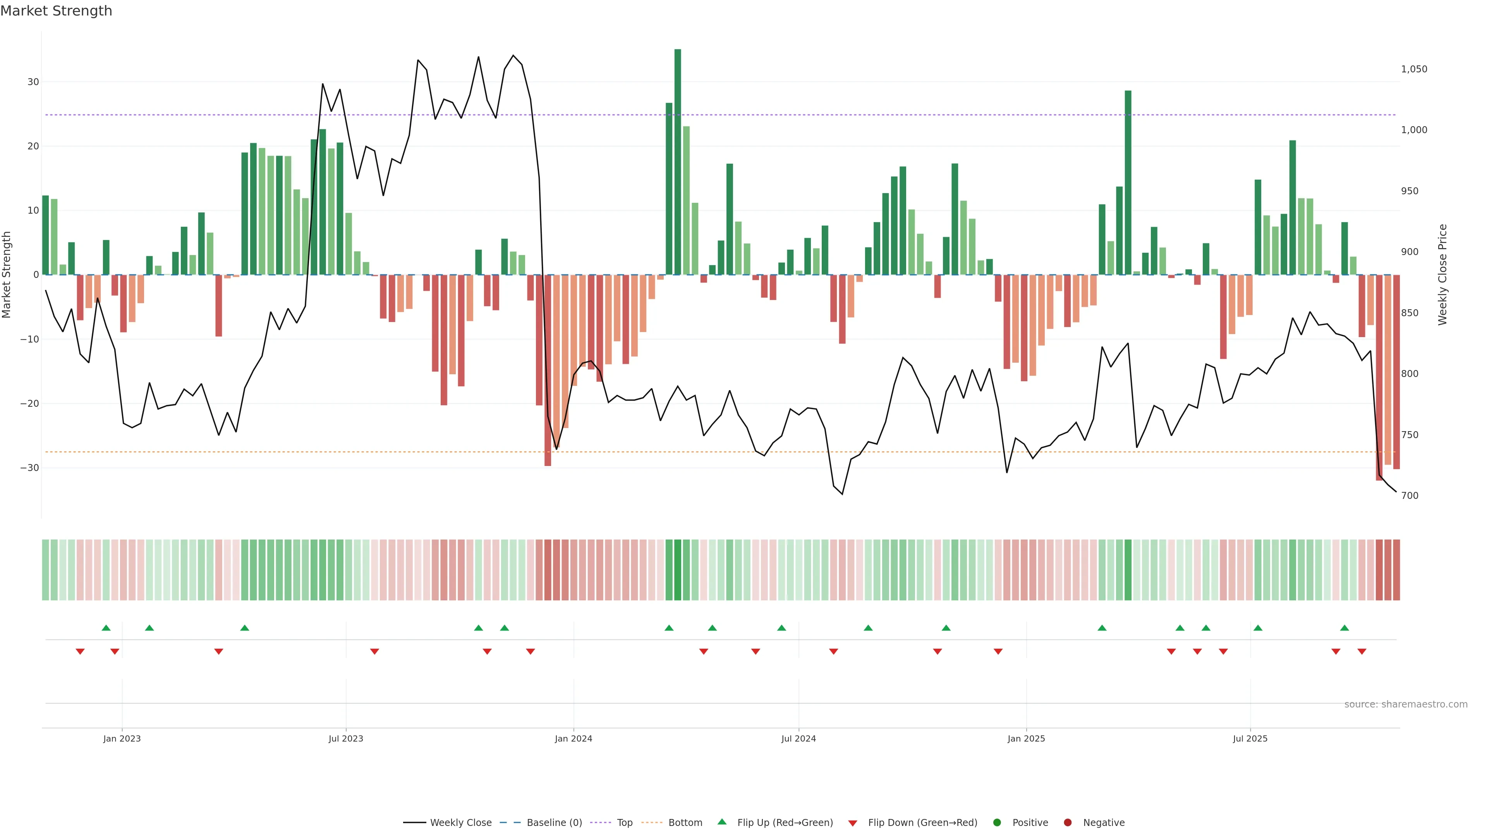Screen dimensions: 1487x836
Task: Click the tallest dark green strength bar
Action: (678, 161)
